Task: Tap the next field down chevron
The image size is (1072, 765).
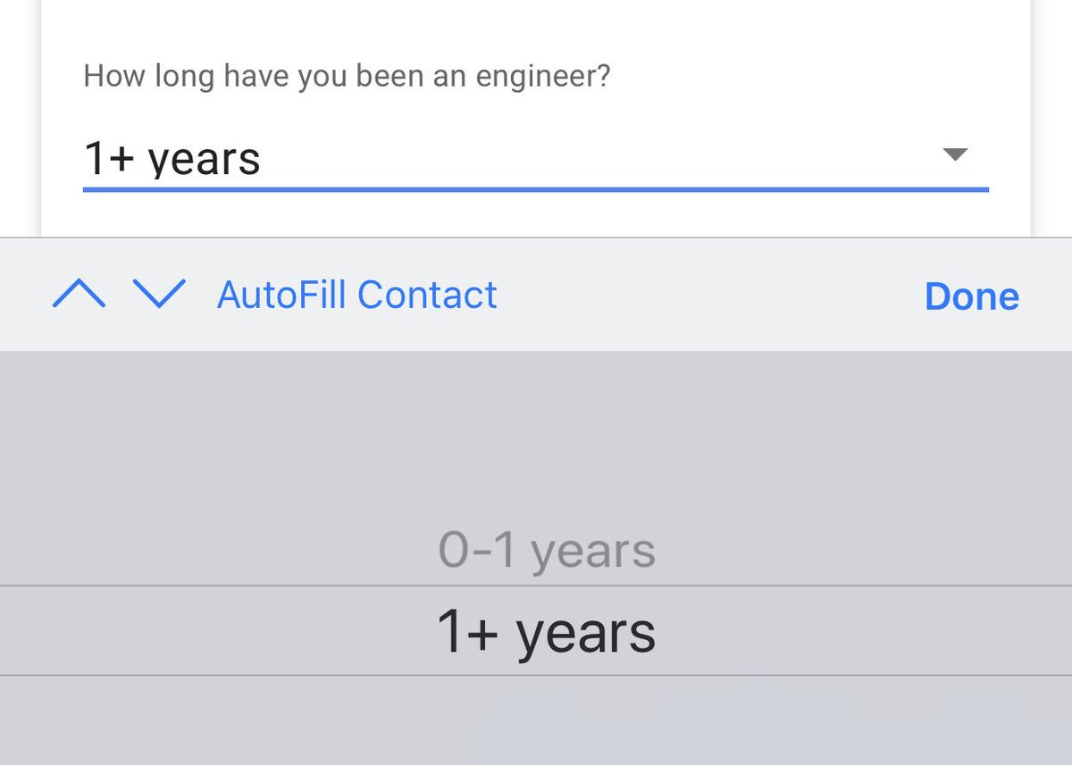Action: 159,294
